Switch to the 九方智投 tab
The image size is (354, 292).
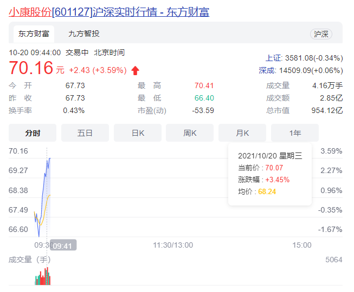pyautogui.click(x=83, y=34)
